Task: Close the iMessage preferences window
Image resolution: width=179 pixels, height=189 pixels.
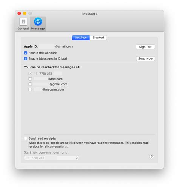Action: click(x=19, y=14)
